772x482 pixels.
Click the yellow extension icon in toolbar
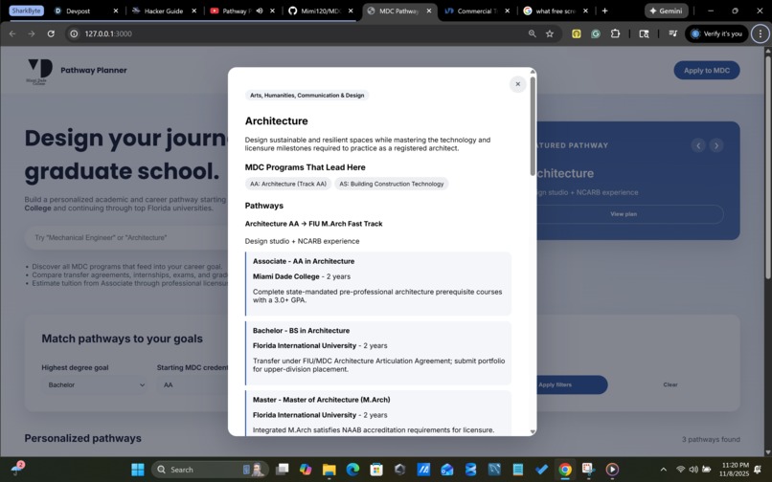pos(576,33)
